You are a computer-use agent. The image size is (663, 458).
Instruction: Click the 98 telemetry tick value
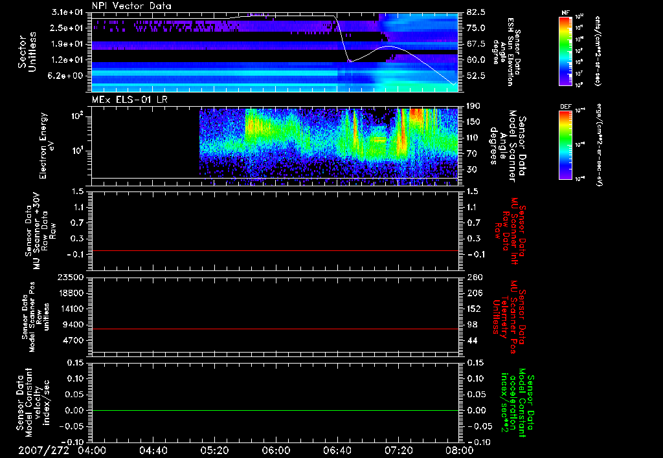[472, 325]
